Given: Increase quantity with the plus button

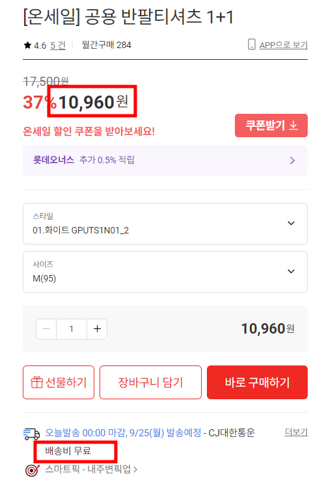Looking at the screenshot, I should click(97, 328).
